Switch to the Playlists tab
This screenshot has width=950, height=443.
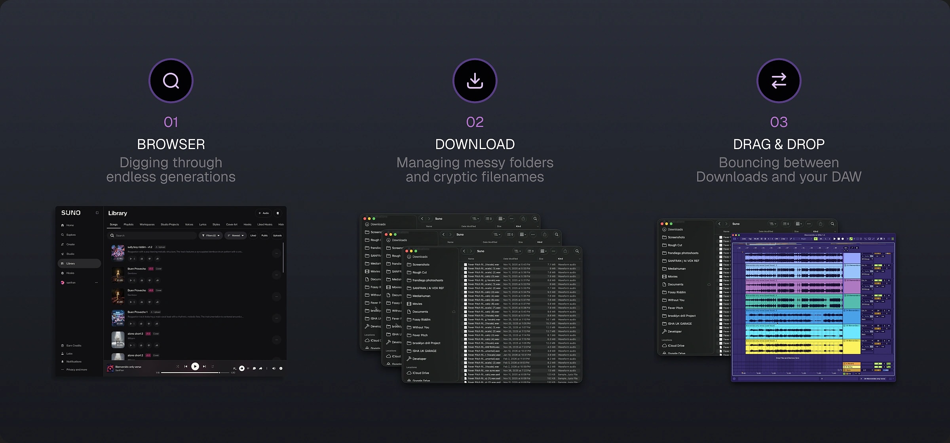coord(129,224)
